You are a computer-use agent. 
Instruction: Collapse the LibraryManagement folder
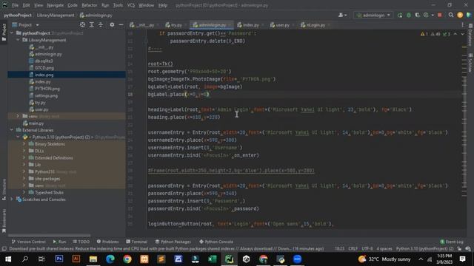18,40
